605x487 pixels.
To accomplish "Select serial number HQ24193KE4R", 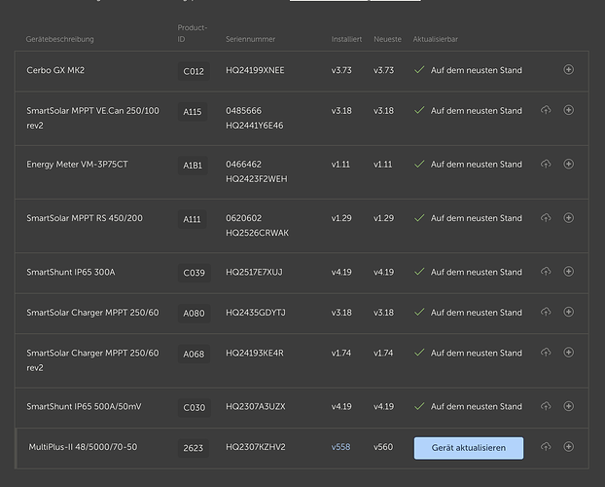I will click(254, 353).
